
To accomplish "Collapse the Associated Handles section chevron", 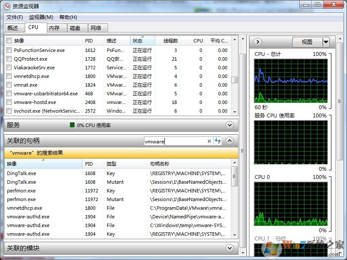I will tap(230, 141).
